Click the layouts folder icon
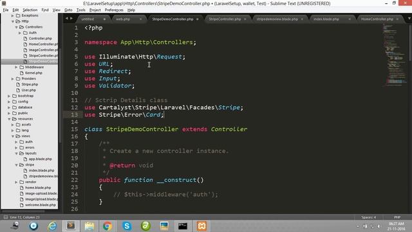 pos(22,153)
